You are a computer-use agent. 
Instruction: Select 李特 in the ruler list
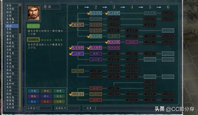[12, 29]
